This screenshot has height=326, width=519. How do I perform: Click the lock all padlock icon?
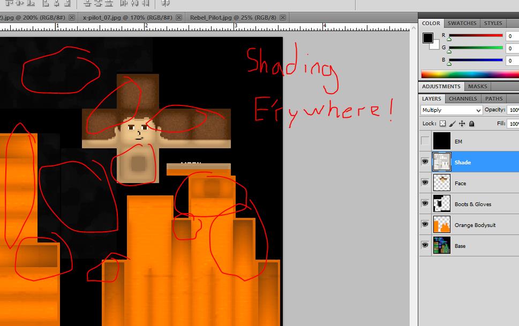point(471,124)
